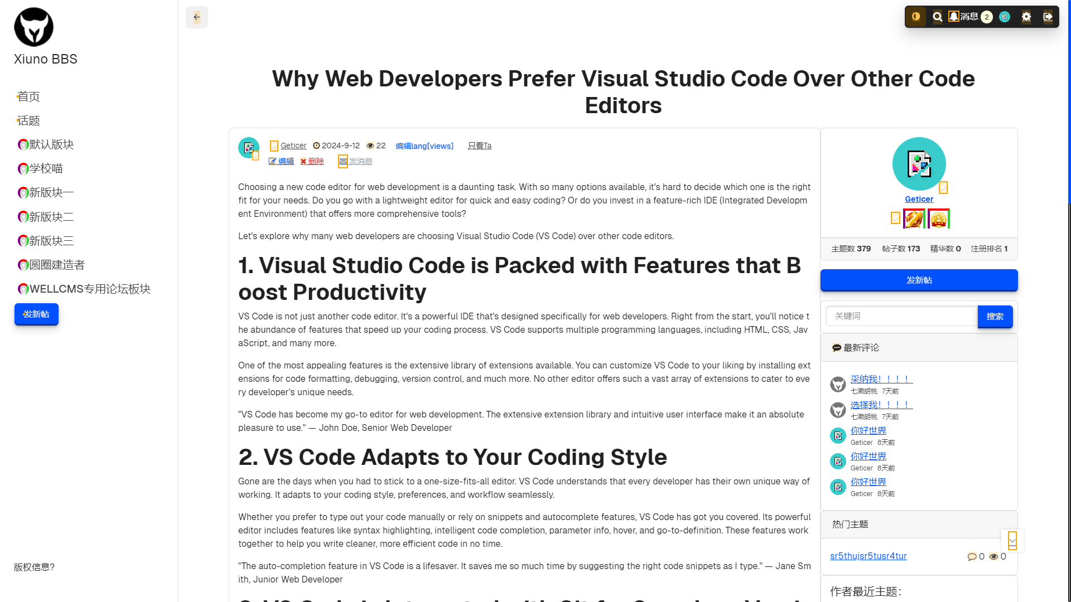The height and width of the screenshot is (602, 1071).
Task: Click the edit post link
Action: click(281, 161)
